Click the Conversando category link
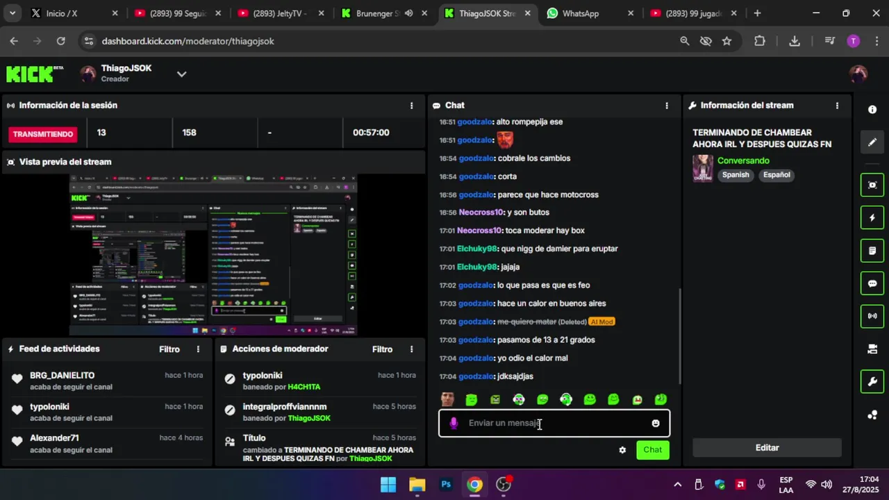 [x=743, y=160]
